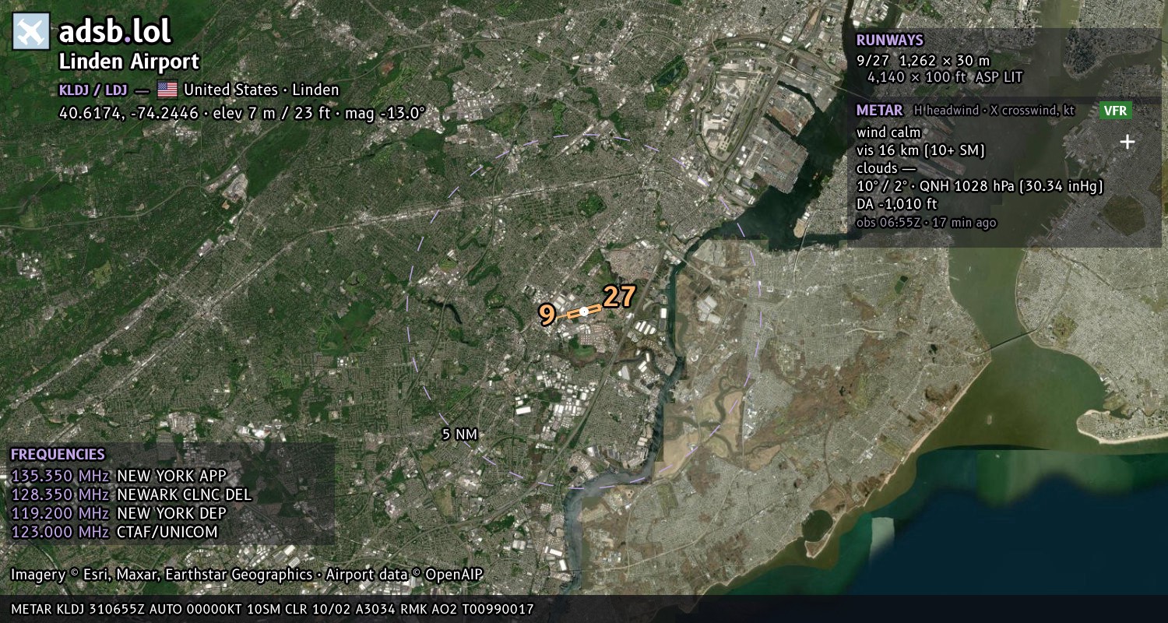Click 'vis 16 km (10+ SM)' line

920,150
